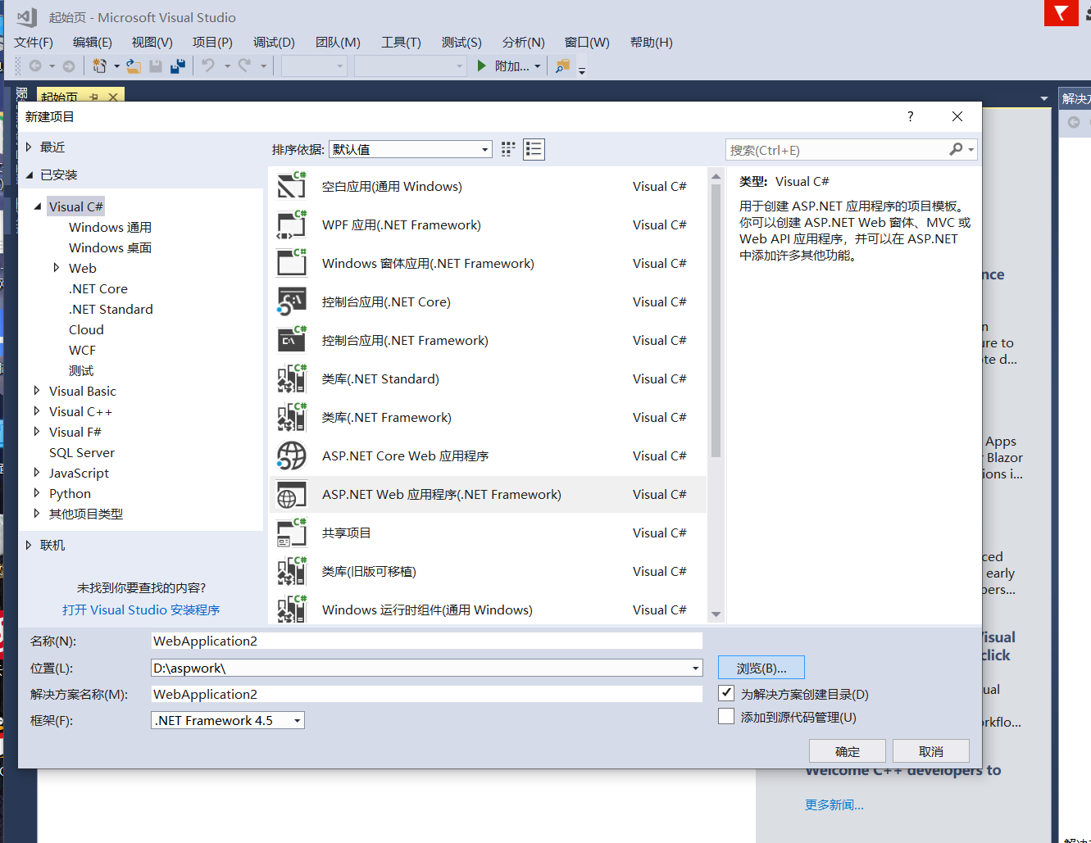Open the framework version dropdown
The width and height of the screenshot is (1091, 843).
pos(228,720)
